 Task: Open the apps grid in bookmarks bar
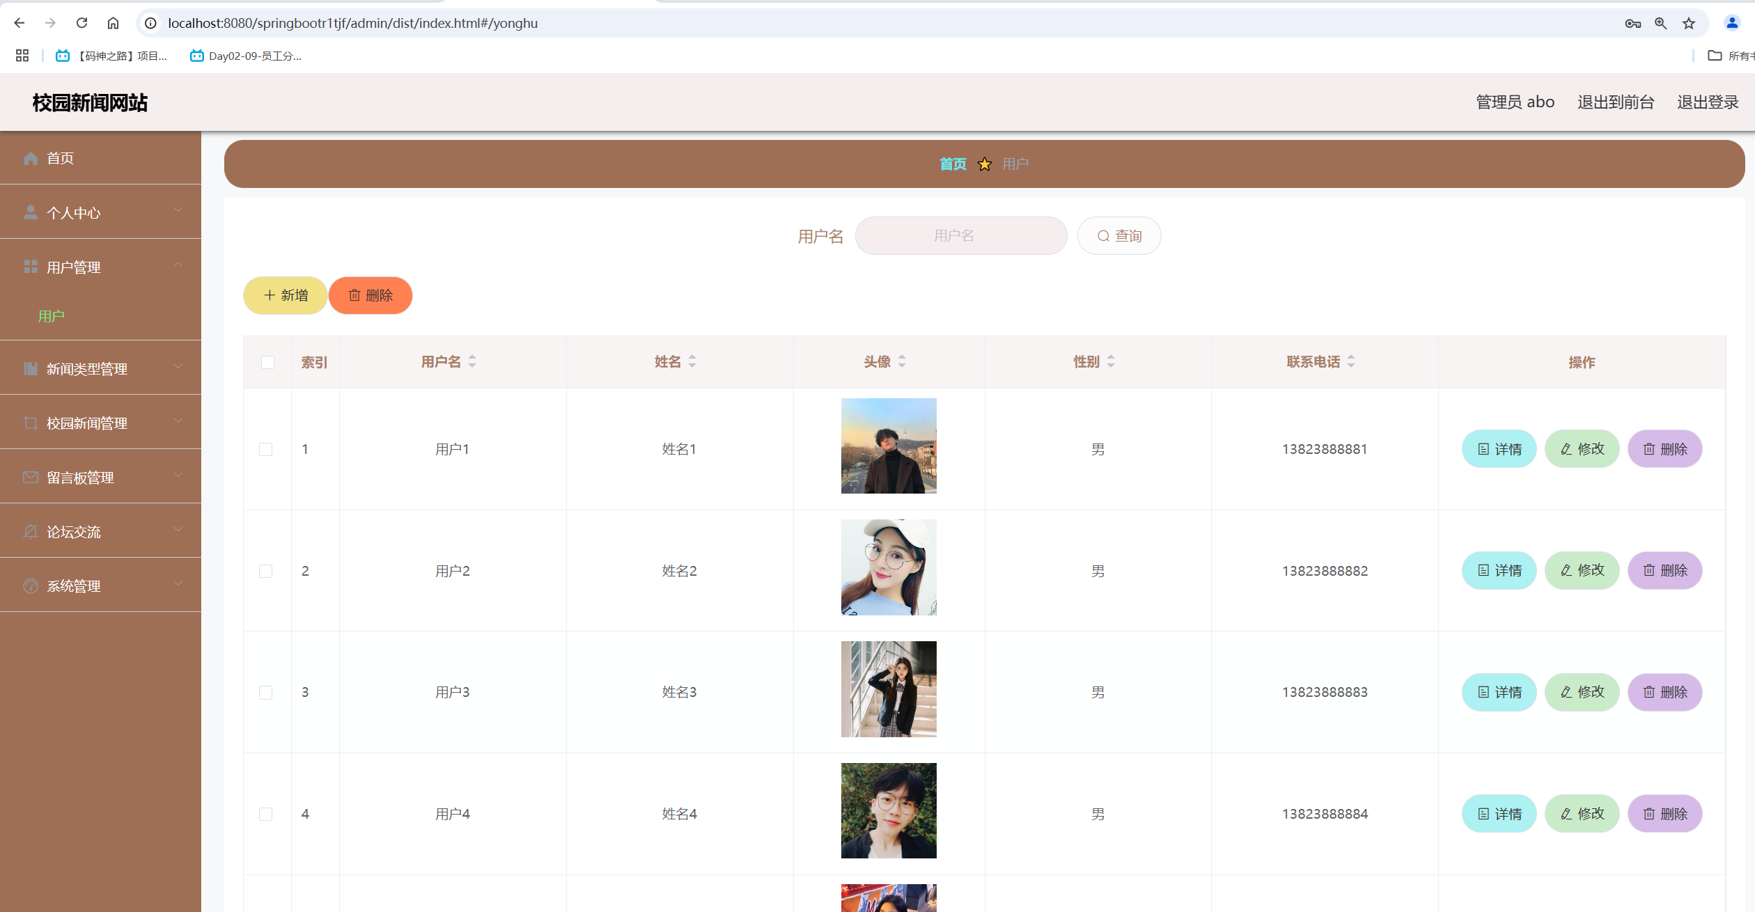22,56
